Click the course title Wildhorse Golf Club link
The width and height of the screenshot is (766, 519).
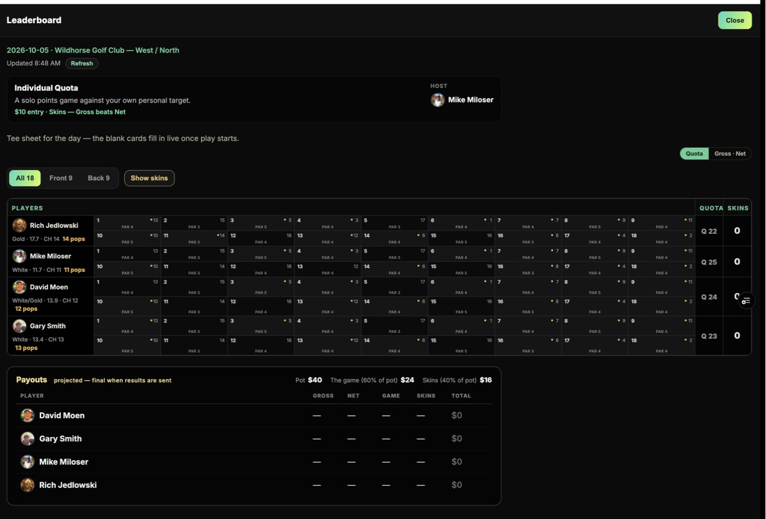tap(93, 50)
